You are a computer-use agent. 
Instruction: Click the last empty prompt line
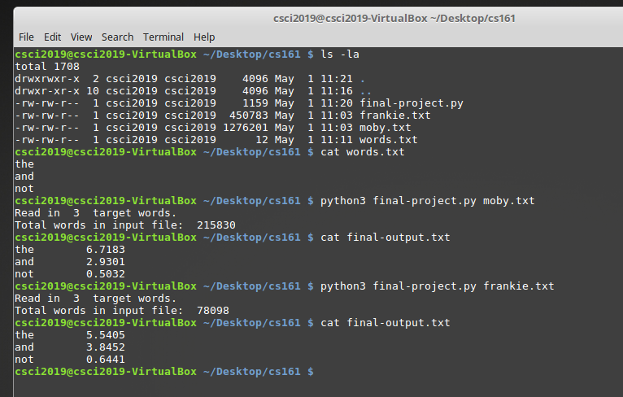tap(164, 372)
